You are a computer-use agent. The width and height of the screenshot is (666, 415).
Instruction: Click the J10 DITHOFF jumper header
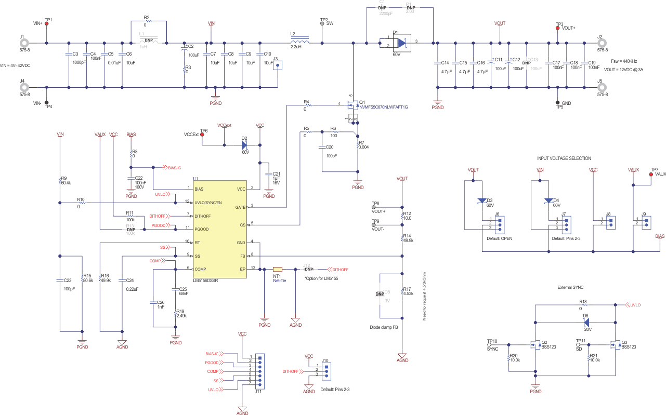(x=326, y=371)
